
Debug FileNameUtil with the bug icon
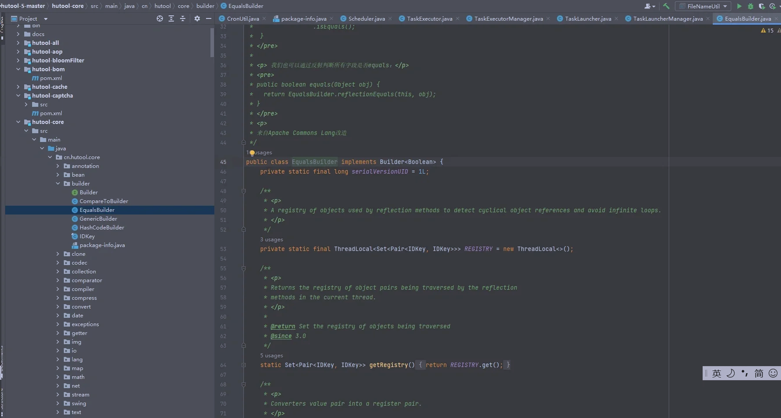click(751, 6)
